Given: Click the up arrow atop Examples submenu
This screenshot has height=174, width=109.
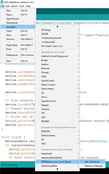Looking at the screenshot, I should (x=57, y=26).
